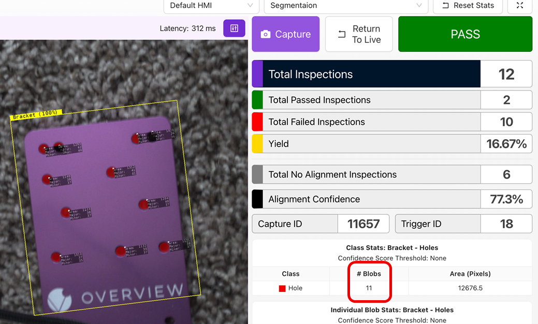Click the Trigger ID label
This screenshot has height=324, width=538.
coord(421,224)
